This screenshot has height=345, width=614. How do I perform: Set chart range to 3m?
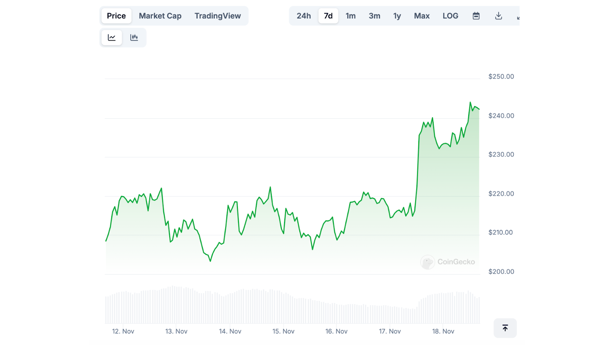[375, 16]
